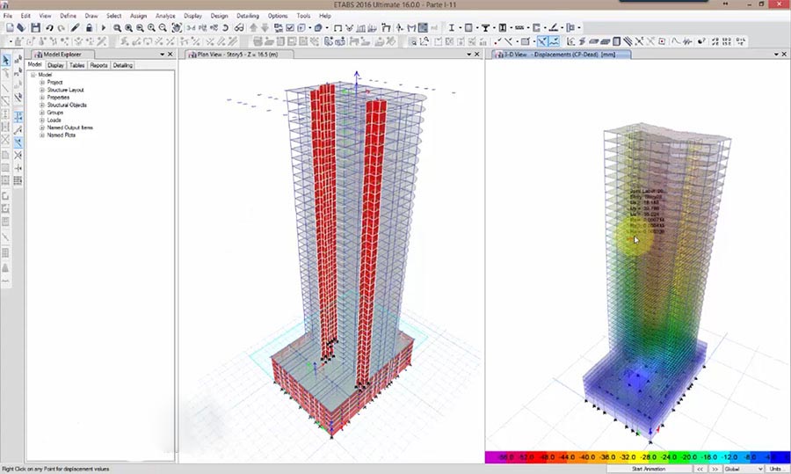
Task: Undo the last action via toolbar
Action: coord(49,28)
